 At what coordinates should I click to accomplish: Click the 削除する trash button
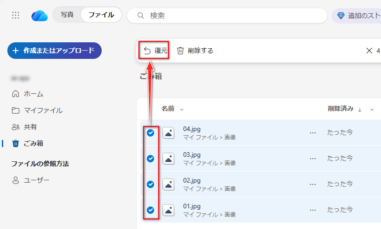click(x=195, y=51)
